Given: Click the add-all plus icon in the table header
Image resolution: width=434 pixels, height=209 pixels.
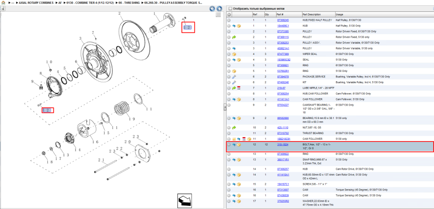Looking at the screenshot, I should [229, 14].
